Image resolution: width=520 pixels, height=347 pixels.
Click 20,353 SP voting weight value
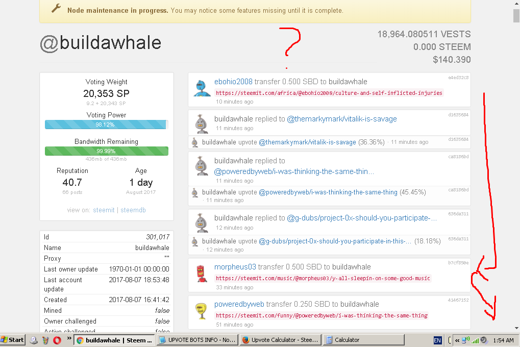tap(107, 93)
